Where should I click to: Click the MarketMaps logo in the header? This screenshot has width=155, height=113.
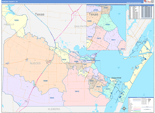(x=147, y=2)
